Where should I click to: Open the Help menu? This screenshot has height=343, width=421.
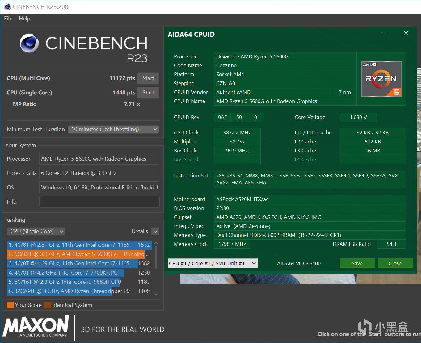(25, 19)
